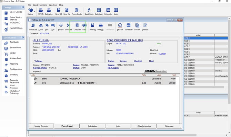Click the 2003 CHEVROLET MALIBU vehicle link

point(125,40)
